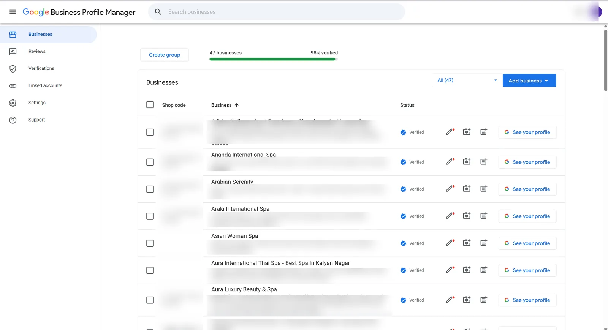Edit pencil for Aura Luxury Beauty & Spa
The image size is (608, 330).
tap(450, 300)
